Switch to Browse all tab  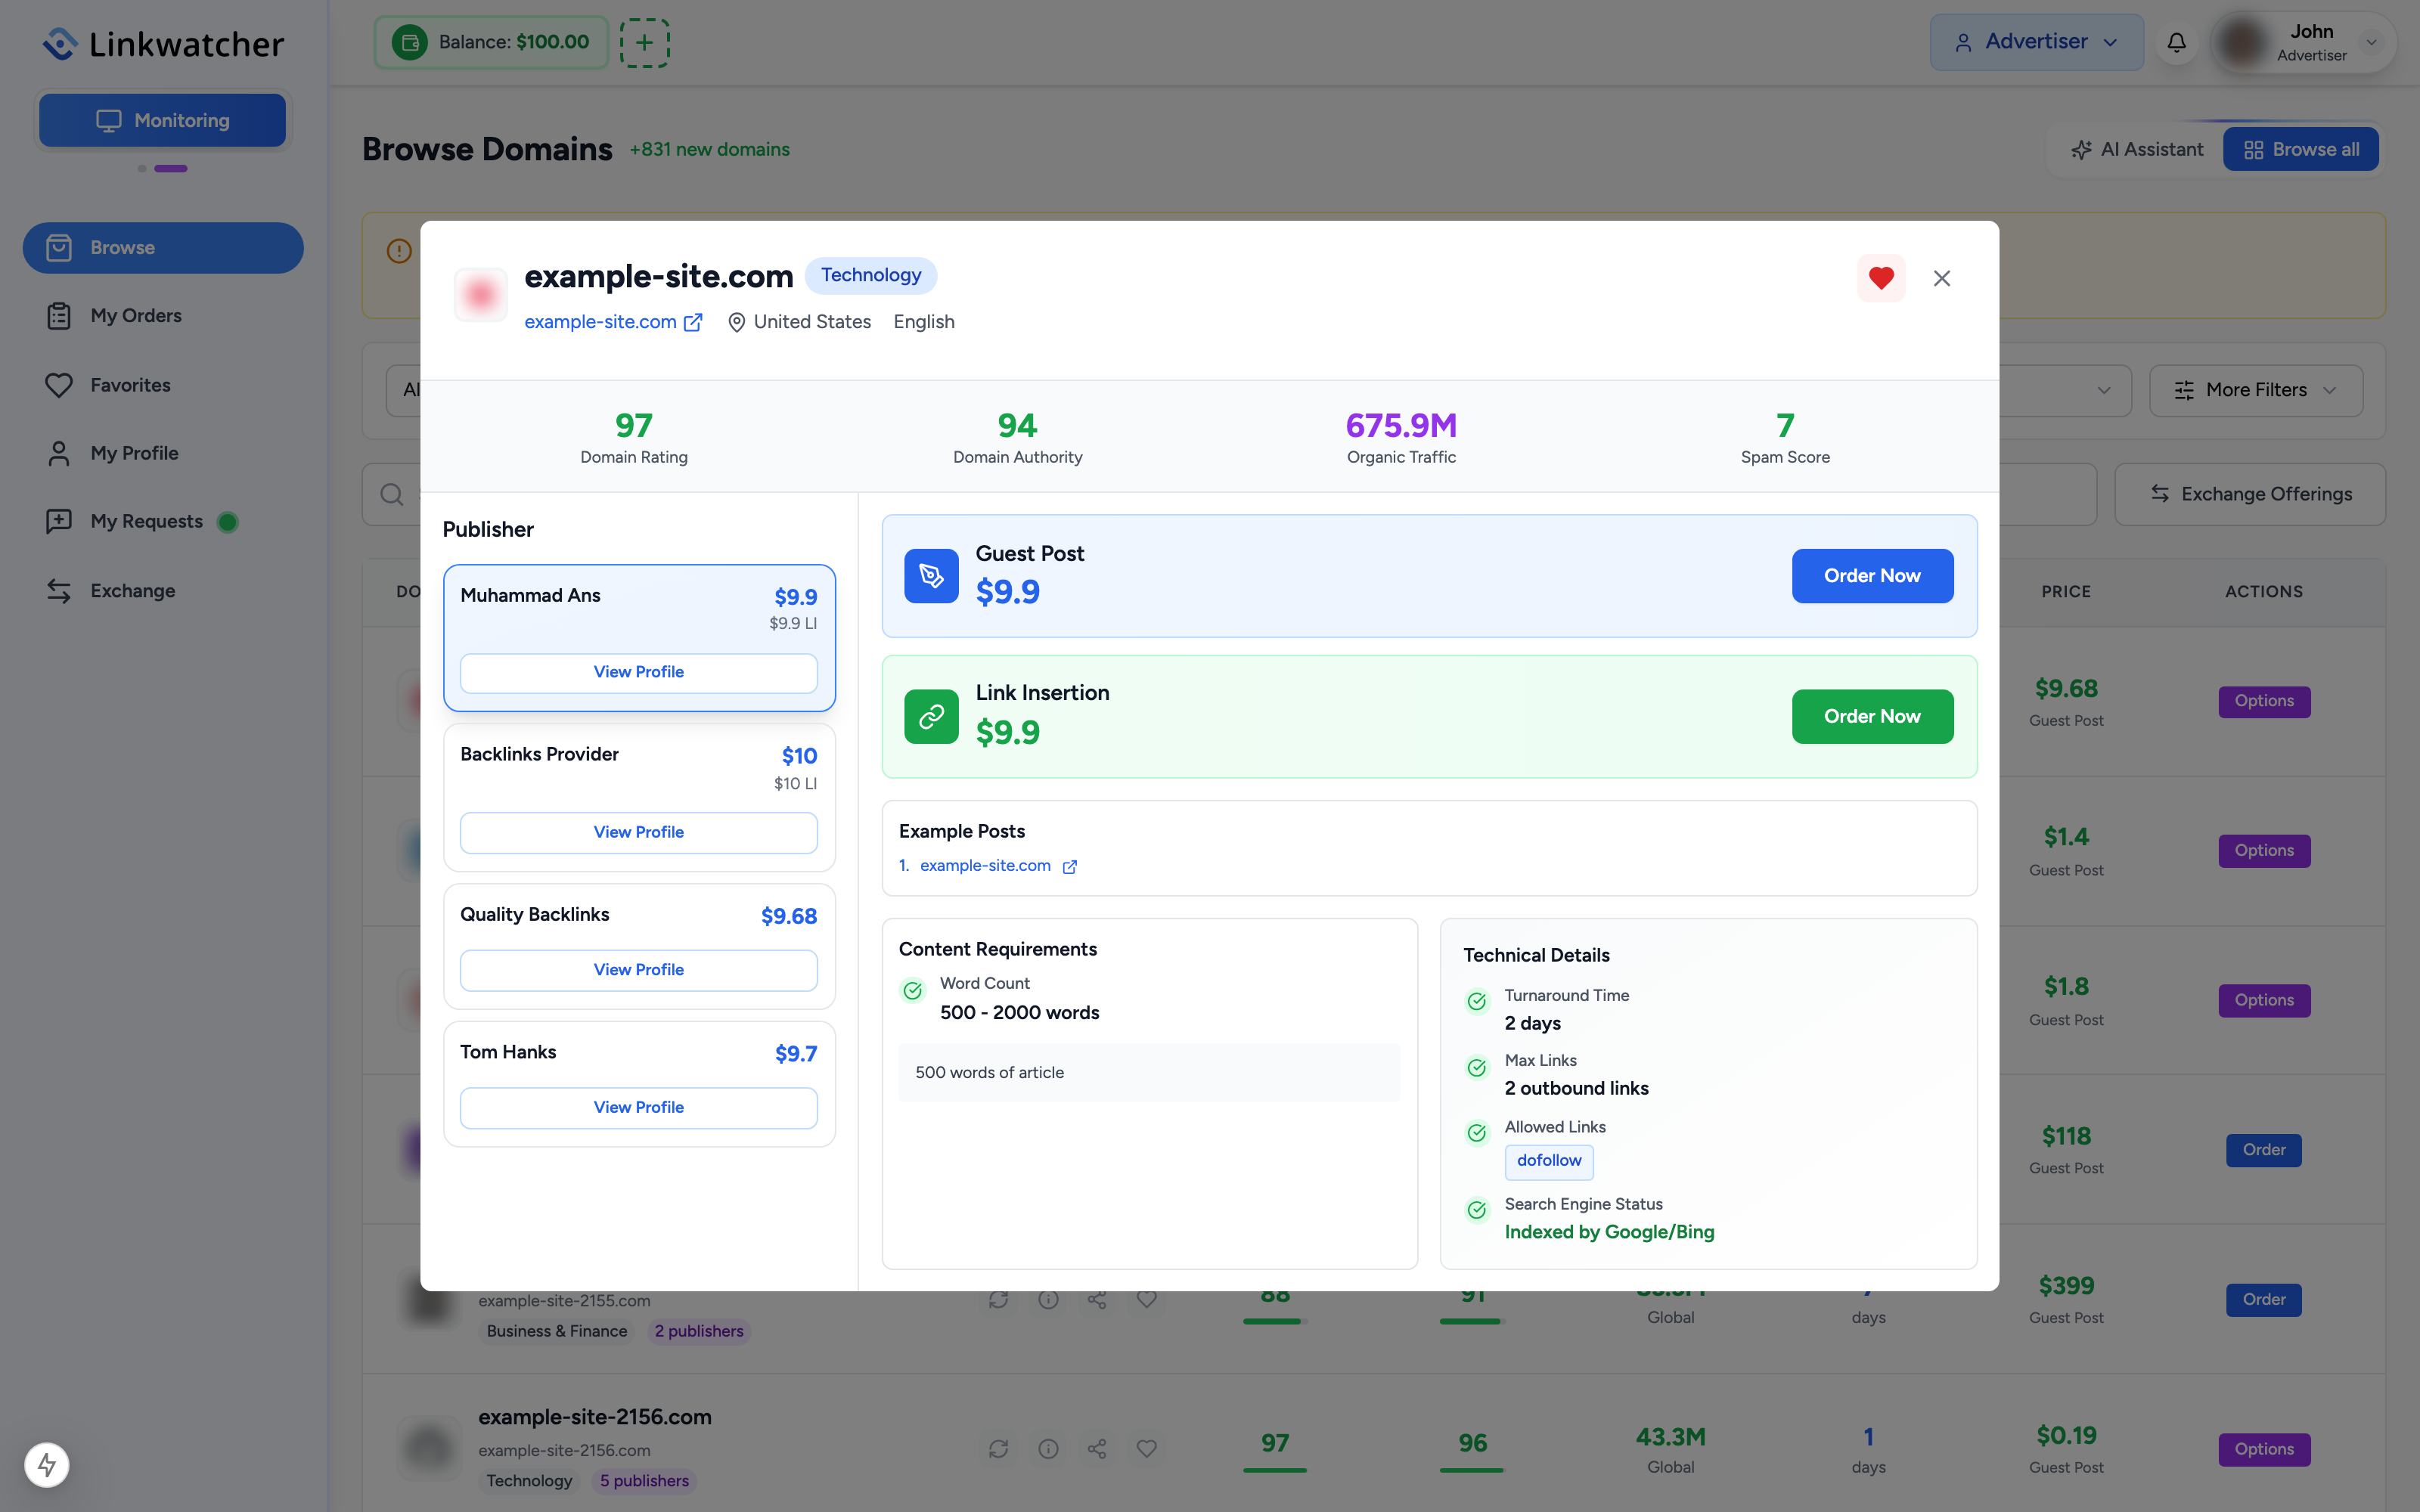pyautogui.click(x=2300, y=150)
